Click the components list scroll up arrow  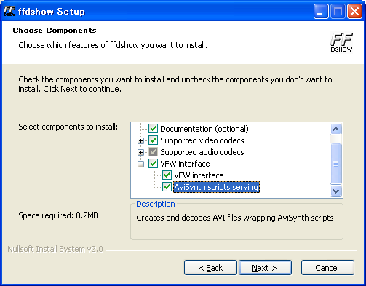[x=336, y=129]
